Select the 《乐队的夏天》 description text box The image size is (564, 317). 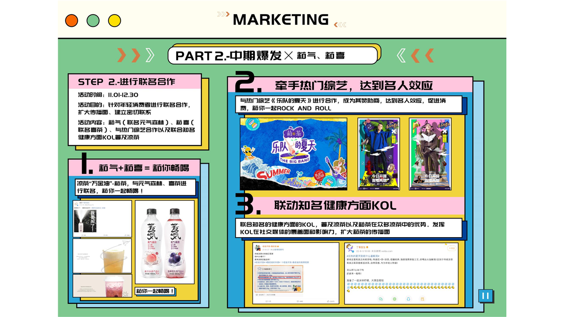coord(348,104)
